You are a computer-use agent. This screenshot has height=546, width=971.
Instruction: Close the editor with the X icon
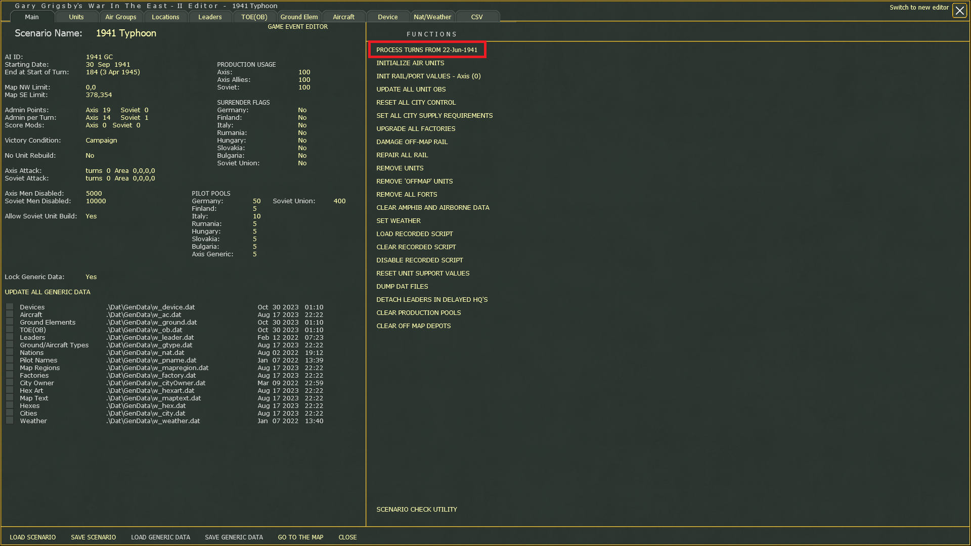pos(959,11)
